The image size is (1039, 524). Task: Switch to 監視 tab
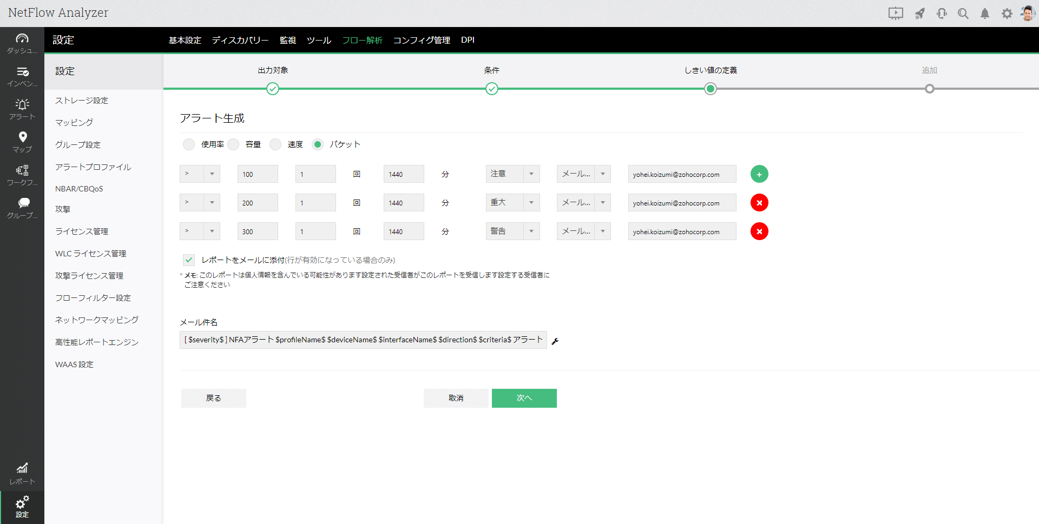(288, 40)
